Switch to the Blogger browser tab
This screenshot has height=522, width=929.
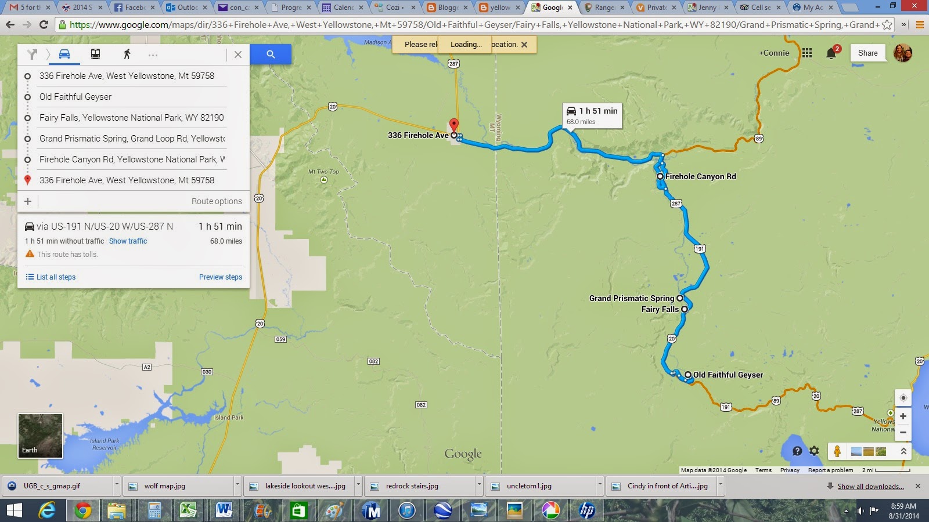click(x=447, y=8)
